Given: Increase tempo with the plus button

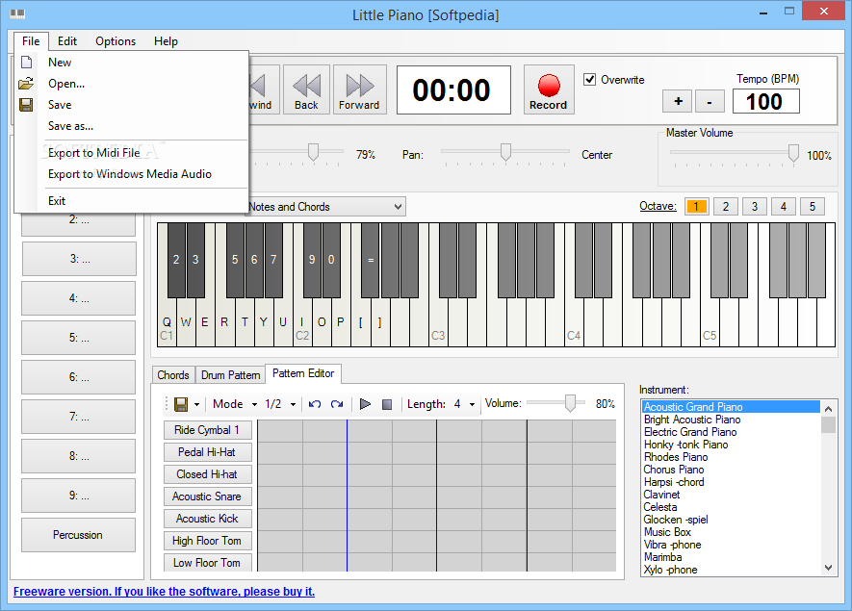Looking at the screenshot, I should 678,101.
